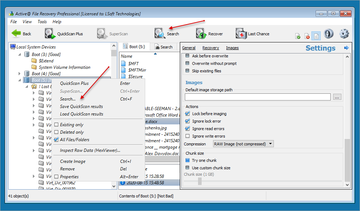Check Existing only in context menu

click(56, 125)
